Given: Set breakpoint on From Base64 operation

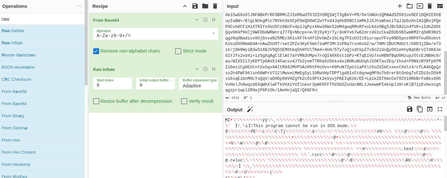Looking at the screenshot, I should click(x=214, y=20).
